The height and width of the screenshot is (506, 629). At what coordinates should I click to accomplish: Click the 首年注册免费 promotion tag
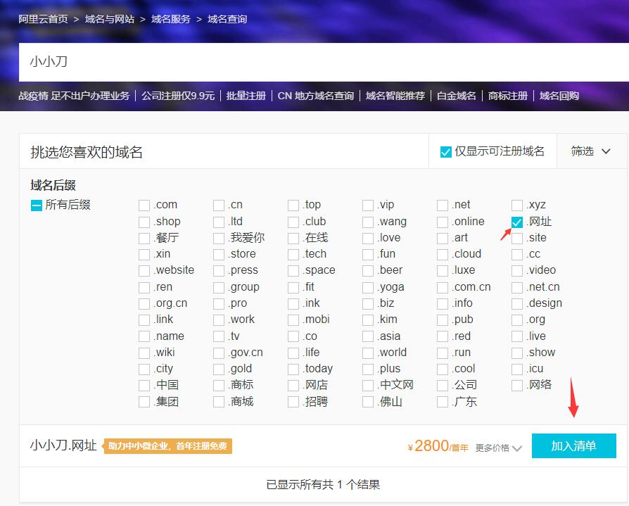pos(168,446)
